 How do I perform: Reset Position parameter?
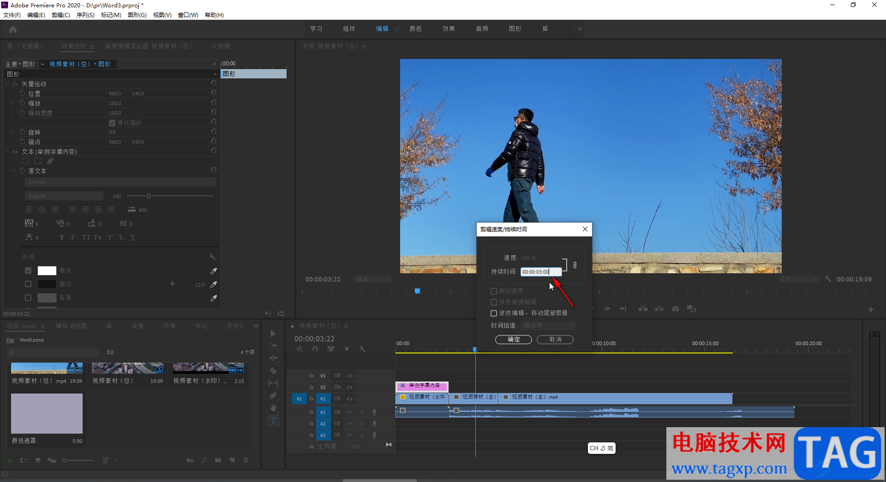(214, 93)
